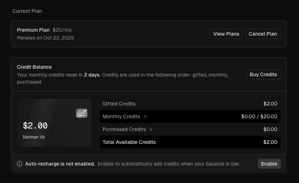Click Buy Credits
The height and width of the screenshot is (183, 299).
263,74
